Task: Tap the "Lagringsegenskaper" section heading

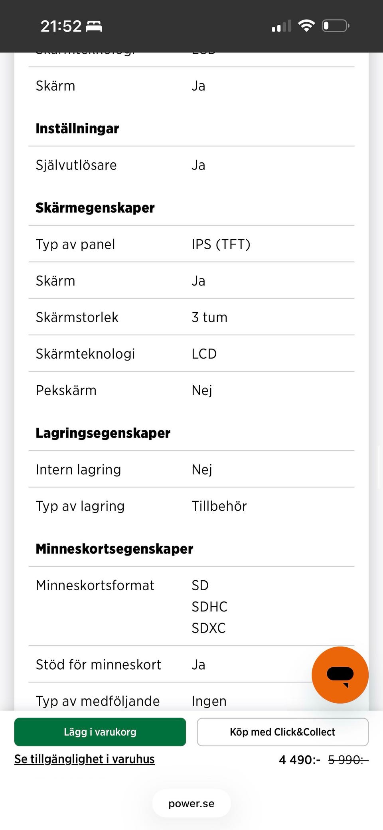Action: [103, 433]
